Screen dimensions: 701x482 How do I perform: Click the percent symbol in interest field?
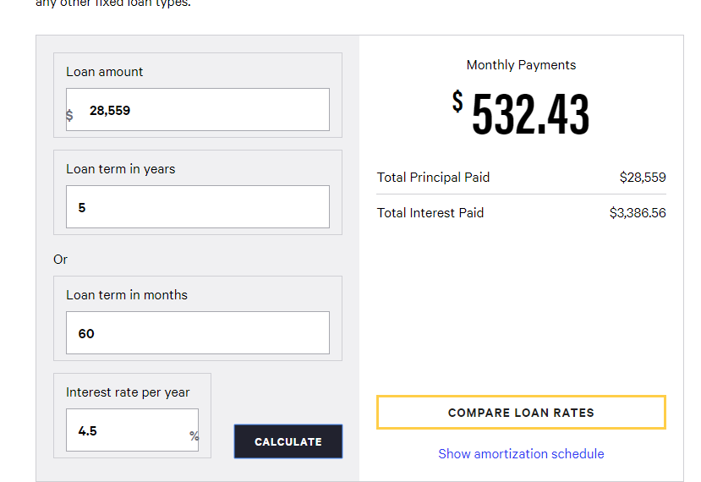(194, 436)
